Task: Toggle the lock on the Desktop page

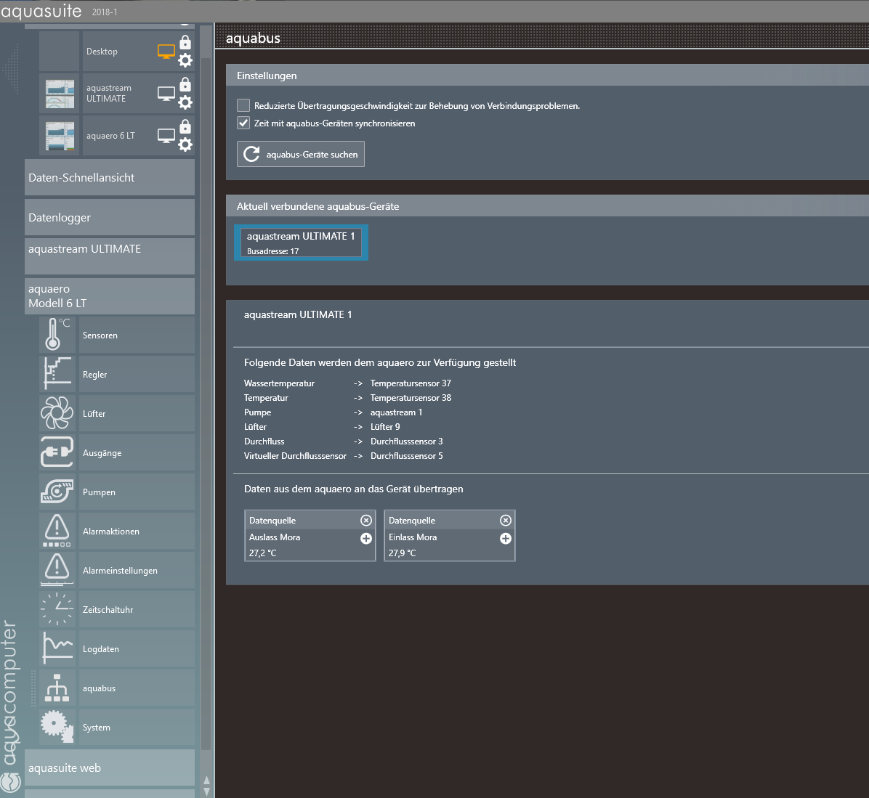Action: pos(185,42)
